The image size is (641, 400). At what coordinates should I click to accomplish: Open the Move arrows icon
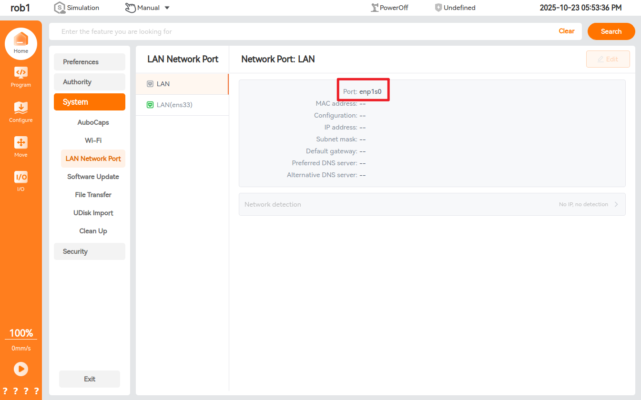coord(21,142)
